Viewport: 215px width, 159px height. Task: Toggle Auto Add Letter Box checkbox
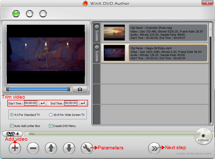[x=12, y=126]
